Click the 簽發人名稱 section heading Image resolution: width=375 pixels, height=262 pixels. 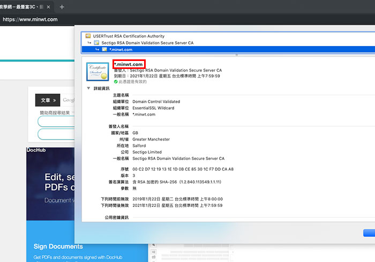click(118, 126)
